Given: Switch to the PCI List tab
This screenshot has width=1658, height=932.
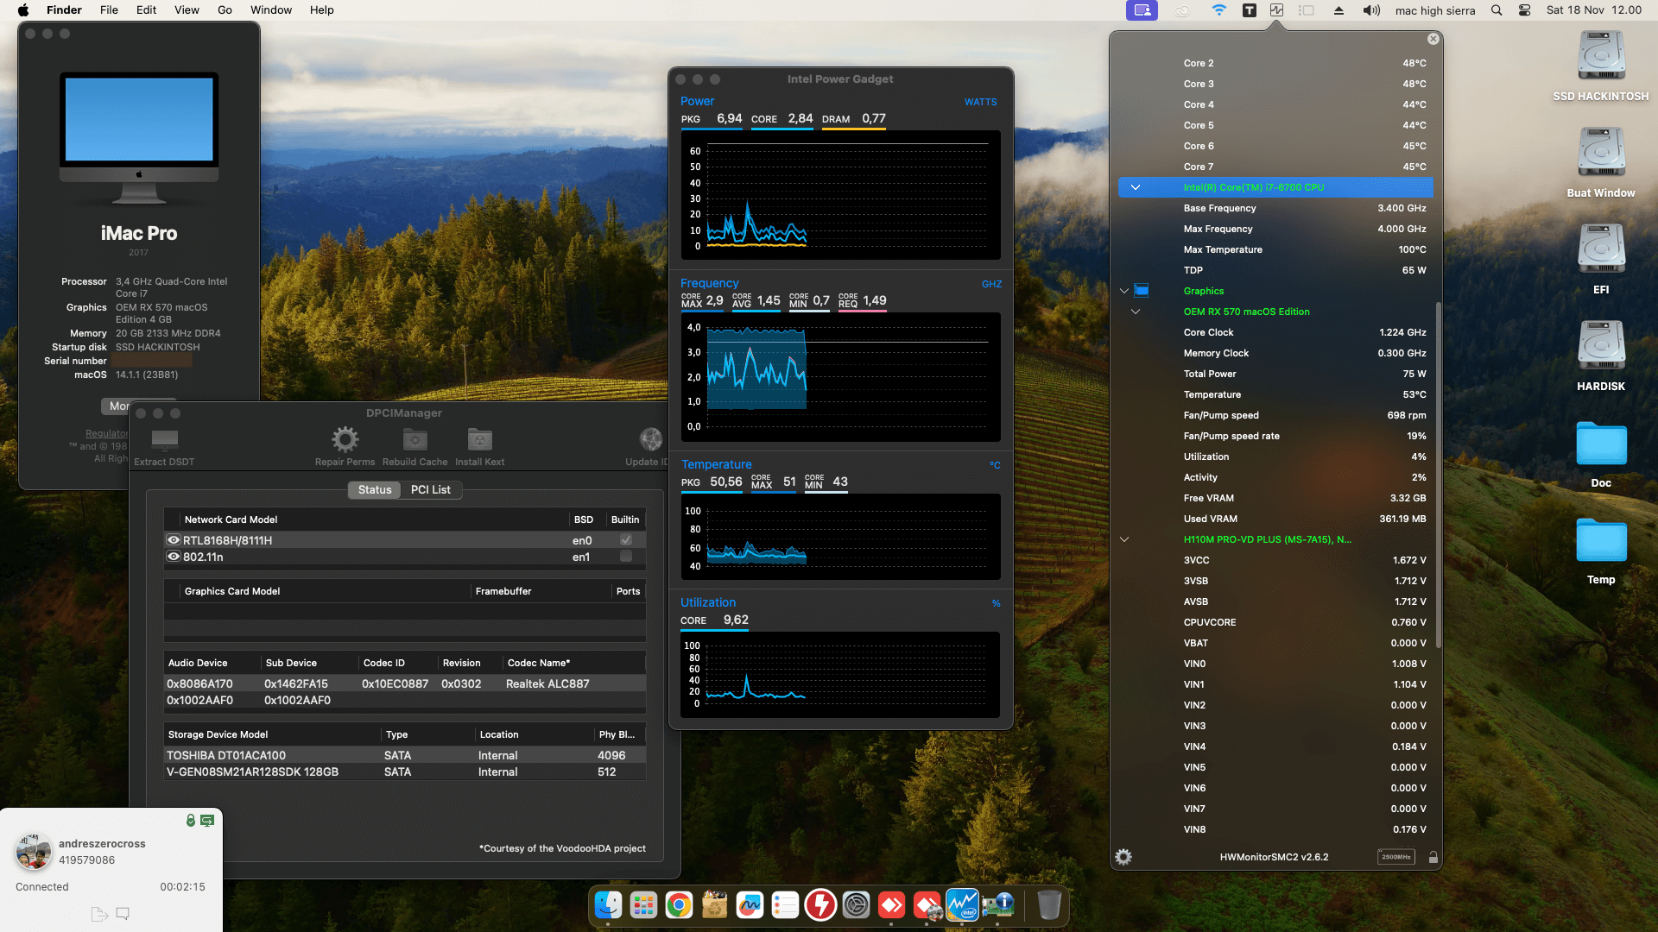Looking at the screenshot, I should tap(431, 489).
